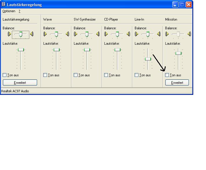The image size is (206, 170).
Task: Click right speaker icon in CD-Player balance
Action: pyautogui.click(x=129, y=34)
